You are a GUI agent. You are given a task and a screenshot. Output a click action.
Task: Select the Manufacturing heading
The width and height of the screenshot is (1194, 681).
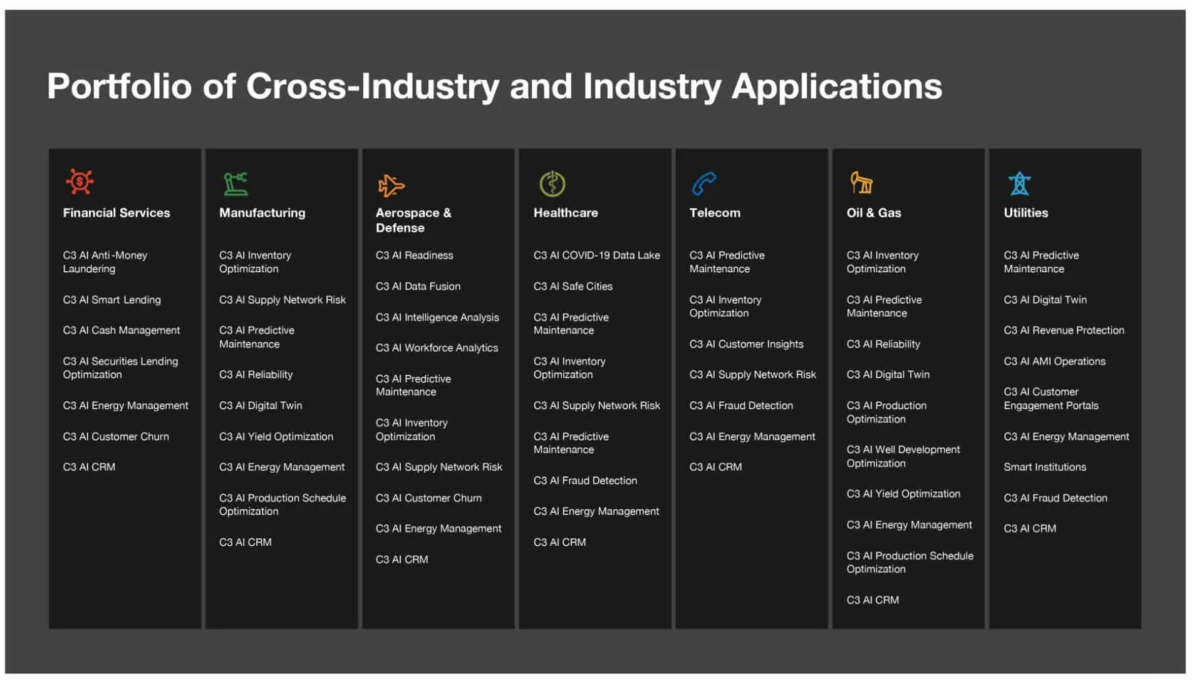(x=262, y=213)
